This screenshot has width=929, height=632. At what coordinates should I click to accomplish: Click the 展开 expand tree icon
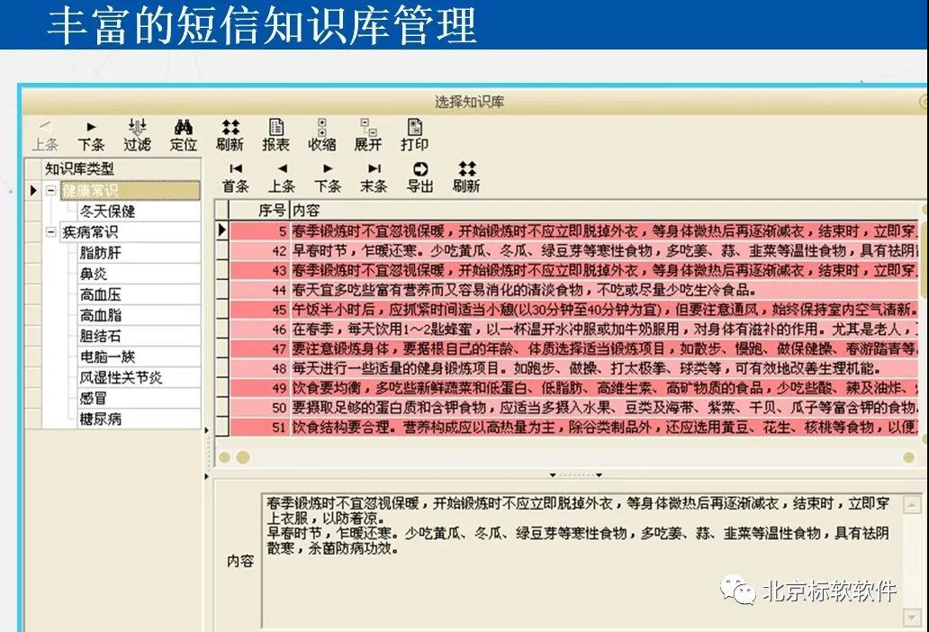coord(368,135)
